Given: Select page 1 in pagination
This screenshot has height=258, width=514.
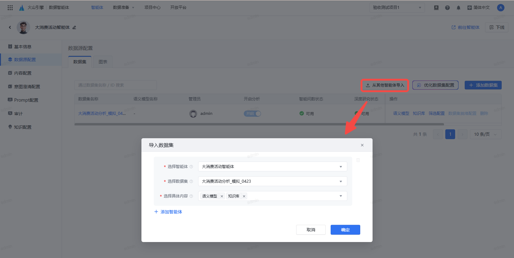Looking at the screenshot, I should (450, 134).
